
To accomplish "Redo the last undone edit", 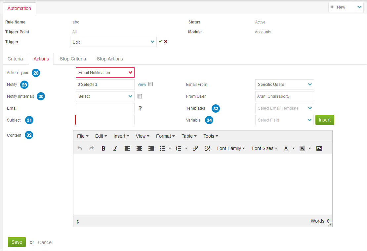I will point(92,148).
